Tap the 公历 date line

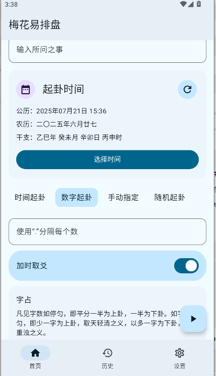pos(61,111)
